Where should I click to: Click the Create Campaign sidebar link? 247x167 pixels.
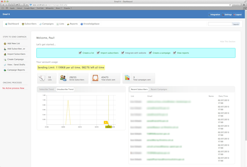coord(16,59)
